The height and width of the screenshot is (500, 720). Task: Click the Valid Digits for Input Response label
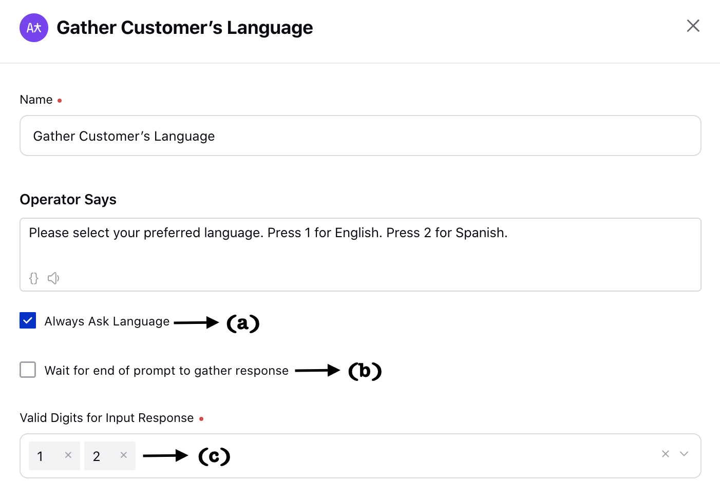[107, 418]
